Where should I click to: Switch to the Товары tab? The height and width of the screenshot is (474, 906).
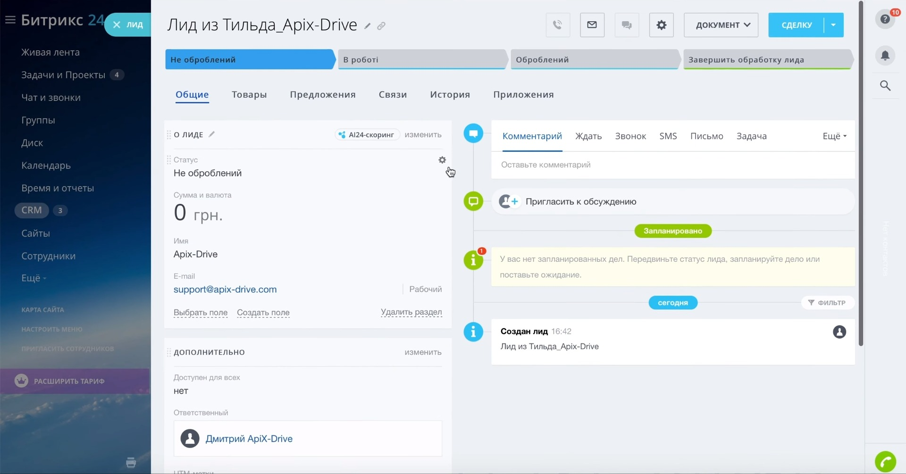(249, 94)
